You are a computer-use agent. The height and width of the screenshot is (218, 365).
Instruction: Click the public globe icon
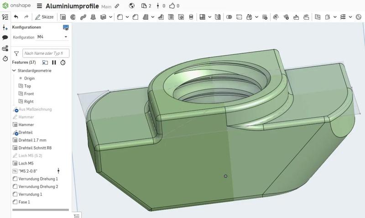(x=132, y=6)
